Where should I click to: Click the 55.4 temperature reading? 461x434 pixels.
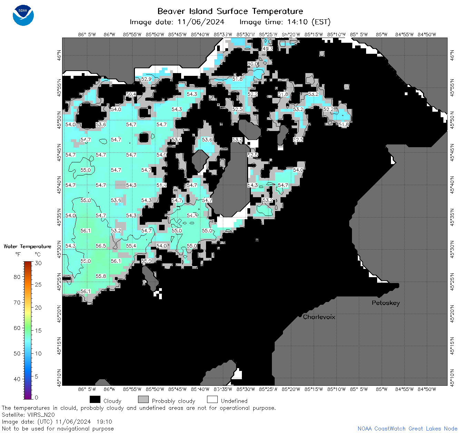click(x=131, y=246)
